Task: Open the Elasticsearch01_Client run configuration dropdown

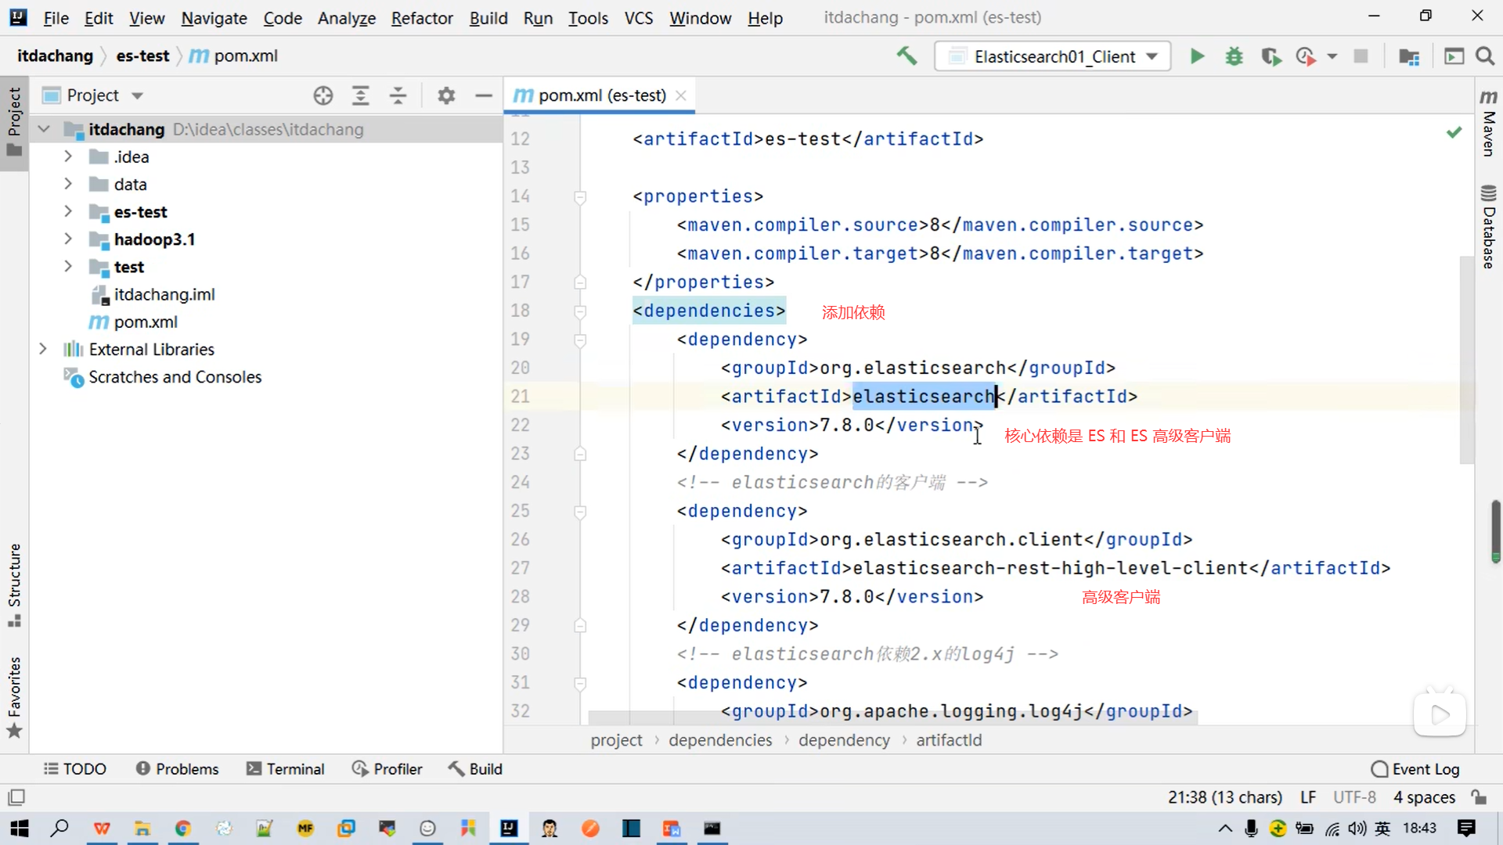Action: pyautogui.click(x=1052, y=56)
